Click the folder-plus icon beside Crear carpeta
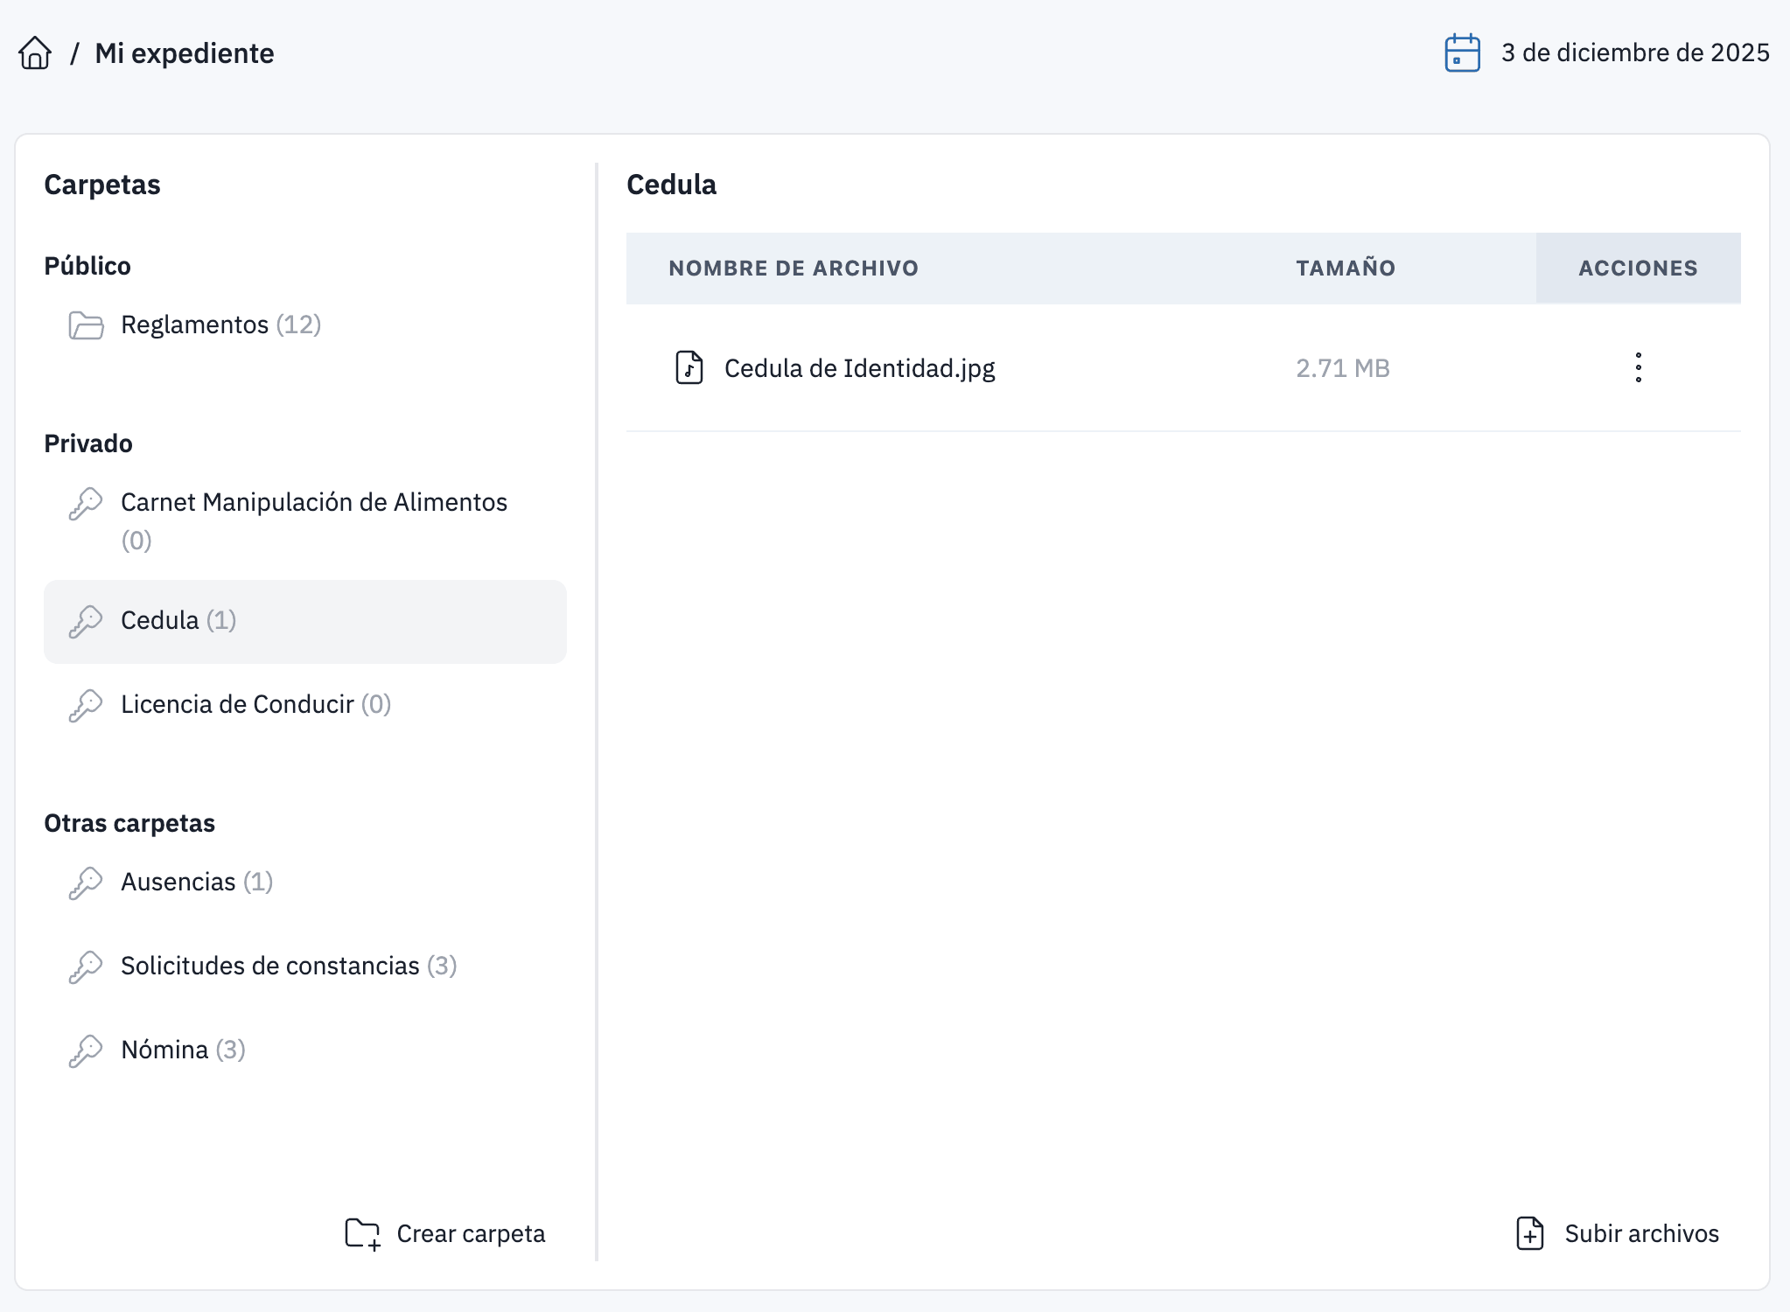Viewport: 1790px width, 1312px height. (x=360, y=1233)
